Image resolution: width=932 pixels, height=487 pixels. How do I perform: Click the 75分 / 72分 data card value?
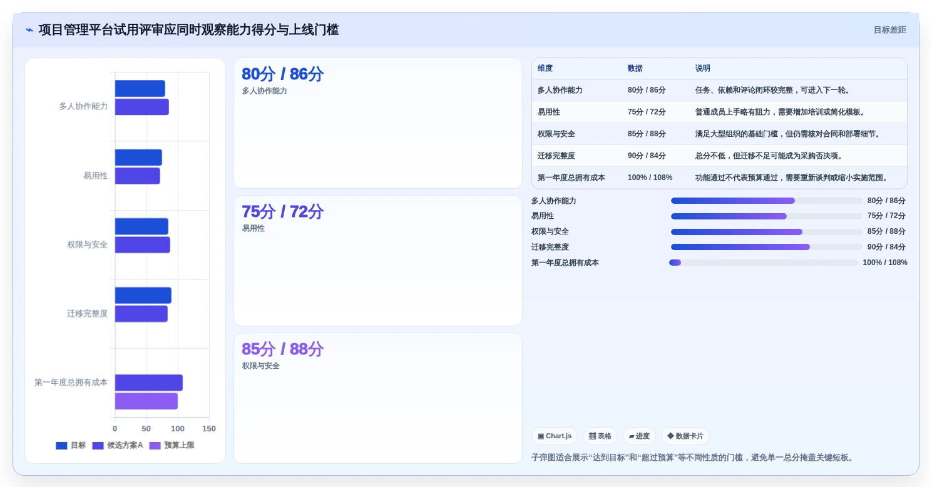pyautogui.click(x=282, y=212)
